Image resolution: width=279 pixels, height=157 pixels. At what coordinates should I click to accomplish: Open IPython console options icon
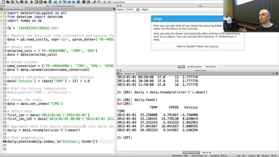point(277,74)
